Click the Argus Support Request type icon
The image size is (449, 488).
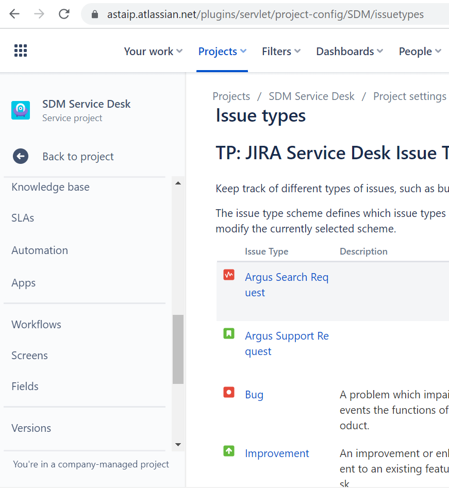[229, 333]
